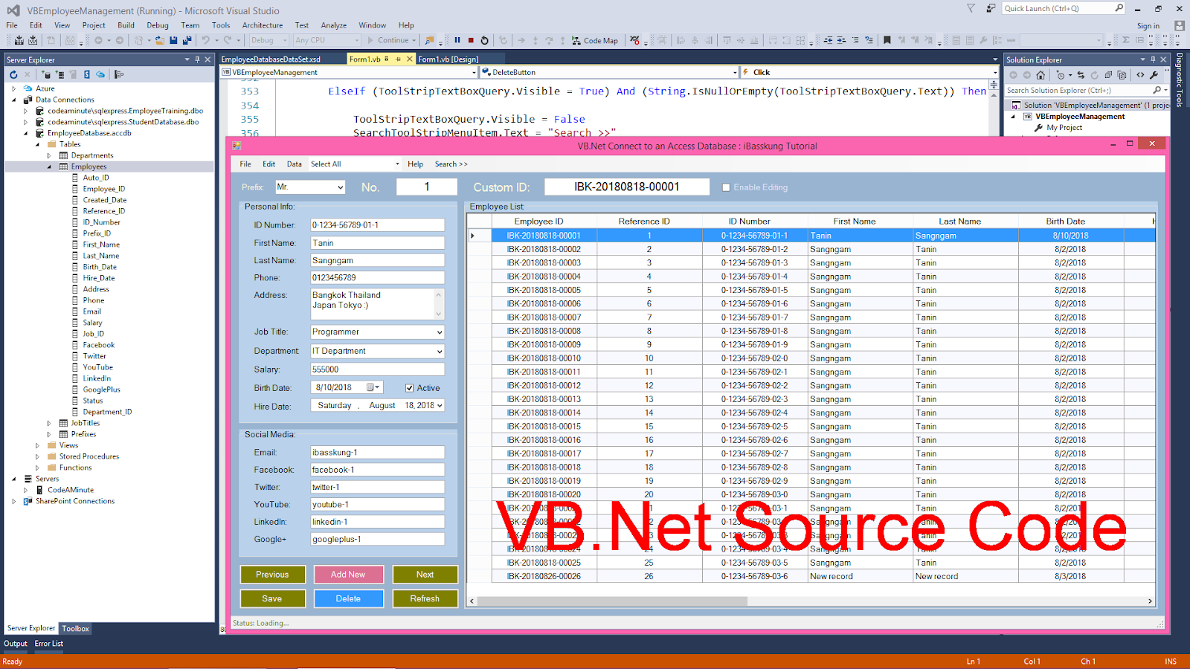
Task: Click Save All icon in the toolbar
Action: coord(187,40)
